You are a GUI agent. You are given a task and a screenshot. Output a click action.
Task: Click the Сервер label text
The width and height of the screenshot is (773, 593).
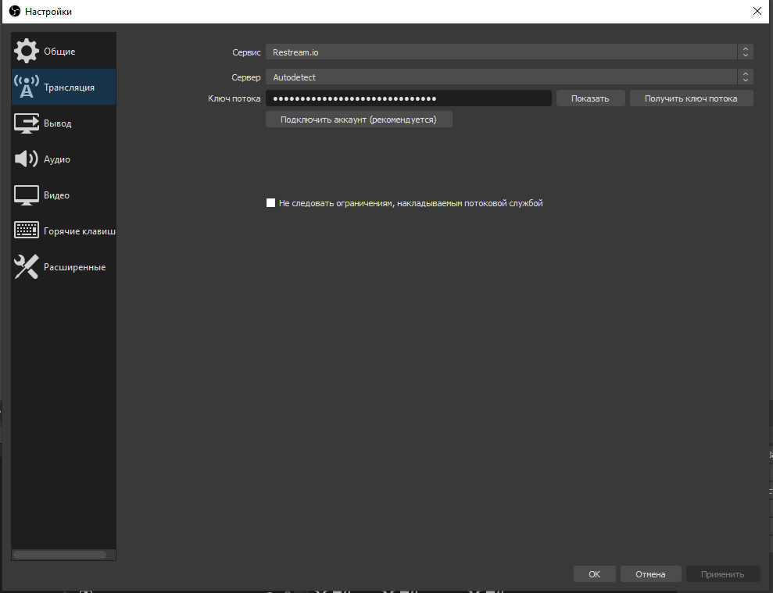246,77
